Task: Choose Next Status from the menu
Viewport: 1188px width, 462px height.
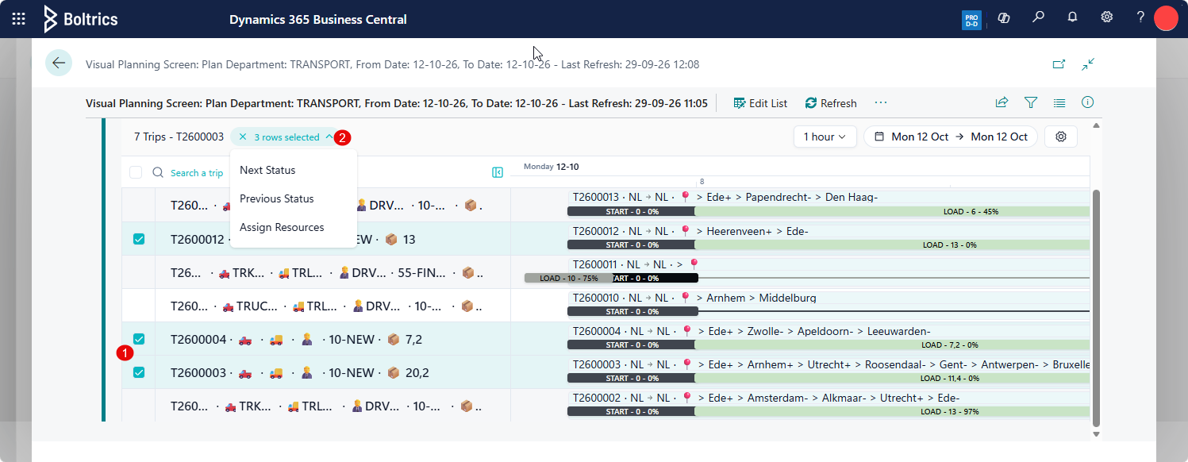Action: click(x=267, y=170)
